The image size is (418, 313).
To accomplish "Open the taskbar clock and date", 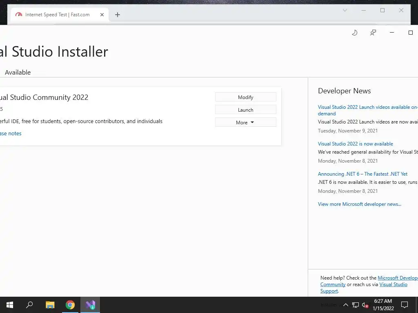I will point(383,305).
